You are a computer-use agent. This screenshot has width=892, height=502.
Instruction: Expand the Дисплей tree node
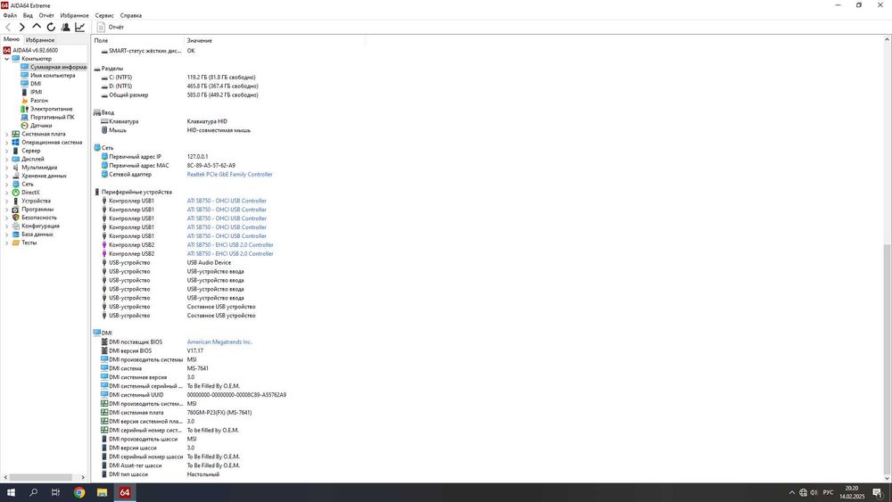tap(7, 160)
